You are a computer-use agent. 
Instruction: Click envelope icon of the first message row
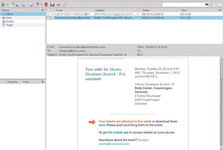[52, 14]
